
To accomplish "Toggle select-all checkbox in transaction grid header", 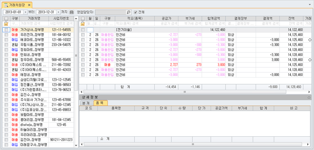I will (83, 19).
